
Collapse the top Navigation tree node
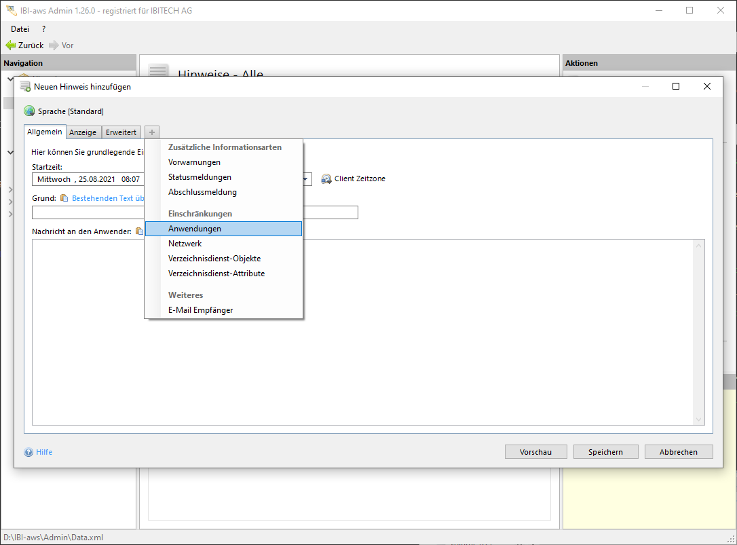click(x=10, y=79)
